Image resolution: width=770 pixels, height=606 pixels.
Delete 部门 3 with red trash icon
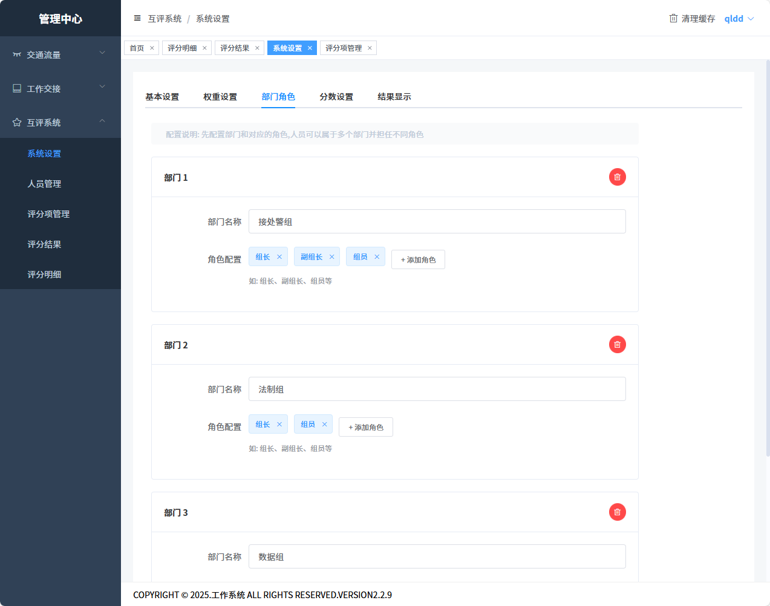pyautogui.click(x=617, y=512)
